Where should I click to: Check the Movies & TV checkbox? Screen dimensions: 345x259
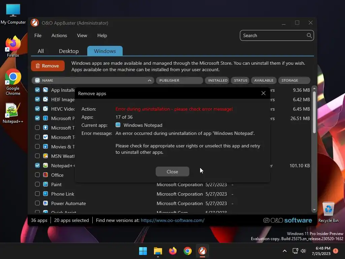37,146
